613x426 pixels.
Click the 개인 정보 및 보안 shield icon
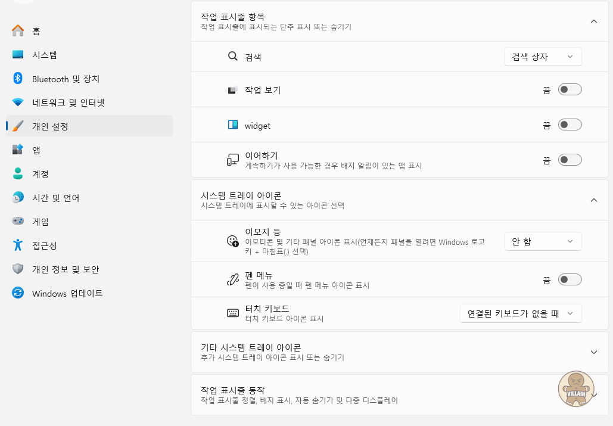18,269
